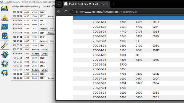Write block 7D0-06-01
Viewport: 184px width, 103px height.
click(x=44, y=54)
